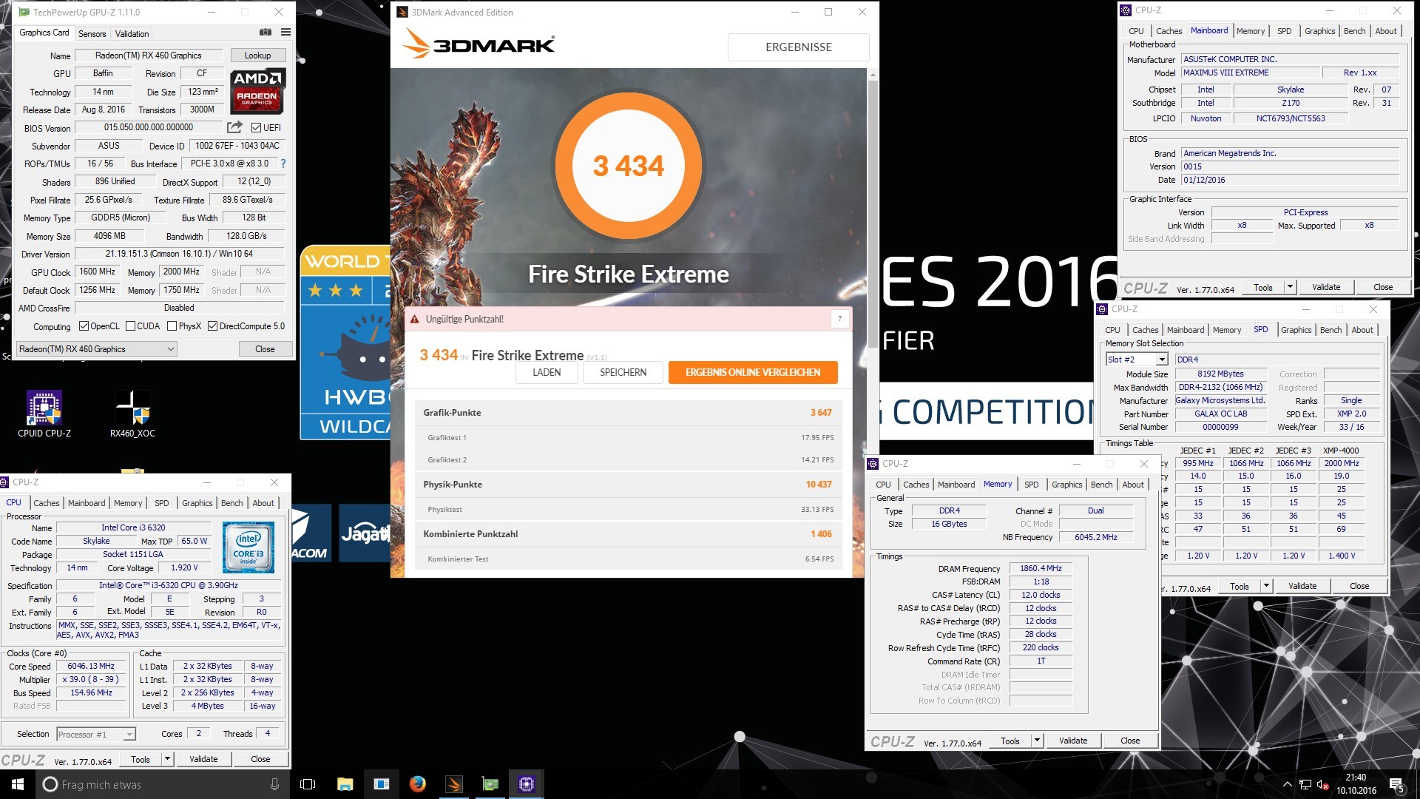Viewport: 1420px width, 799px height.
Task: Open Firefox from the taskbar
Action: pos(418,784)
